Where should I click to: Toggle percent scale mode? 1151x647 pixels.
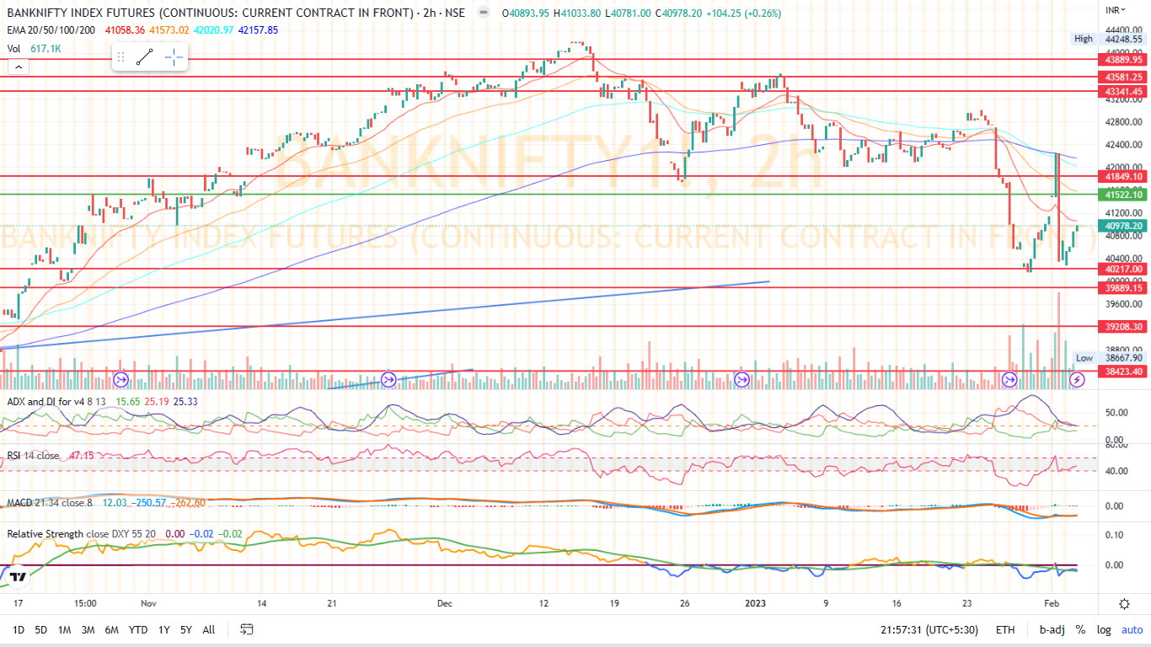pyautogui.click(x=1080, y=629)
